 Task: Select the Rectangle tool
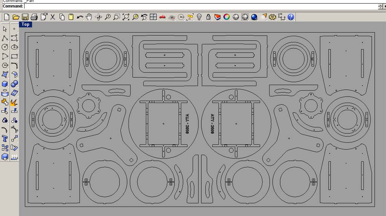pos(14,56)
